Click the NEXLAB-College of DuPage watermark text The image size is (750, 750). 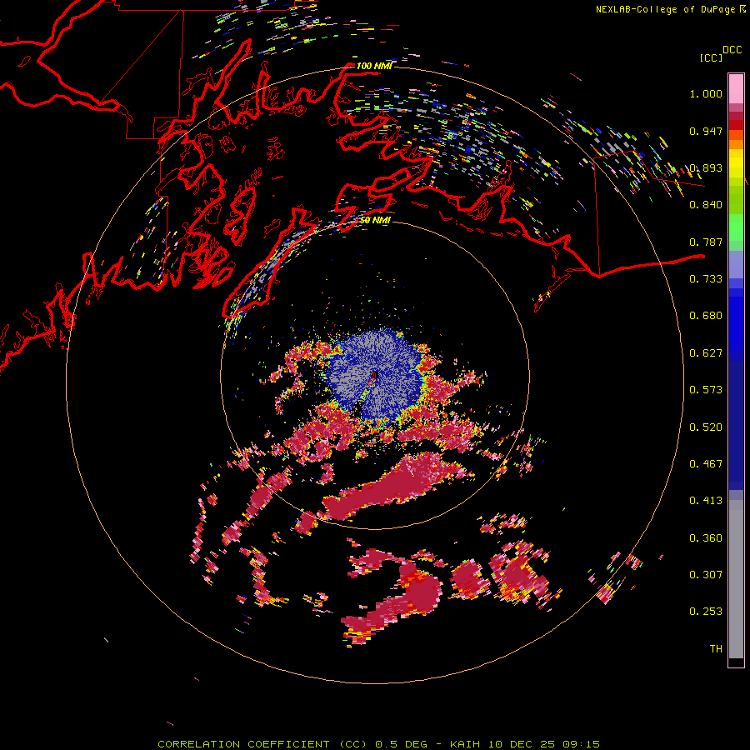click(670, 9)
